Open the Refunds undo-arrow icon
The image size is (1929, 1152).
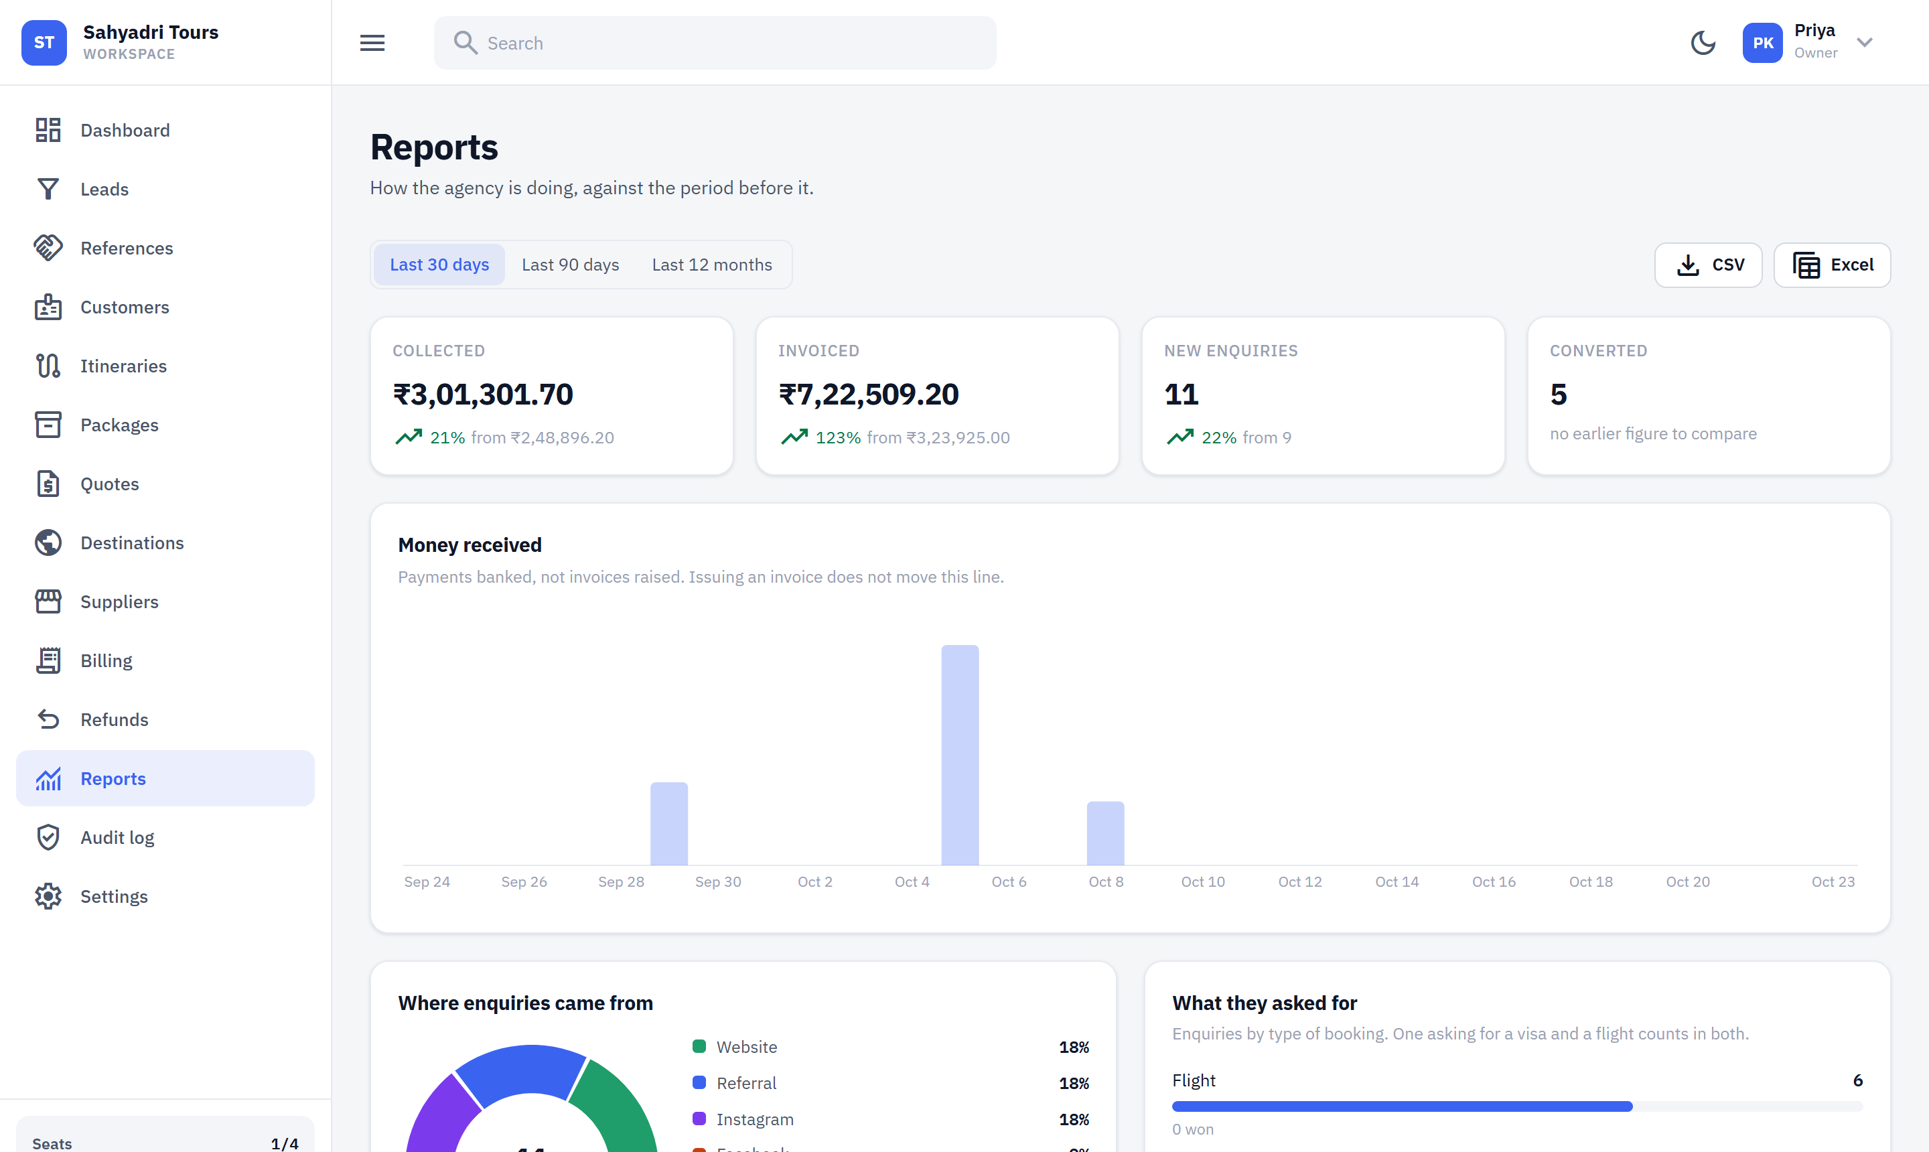point(48,719)
